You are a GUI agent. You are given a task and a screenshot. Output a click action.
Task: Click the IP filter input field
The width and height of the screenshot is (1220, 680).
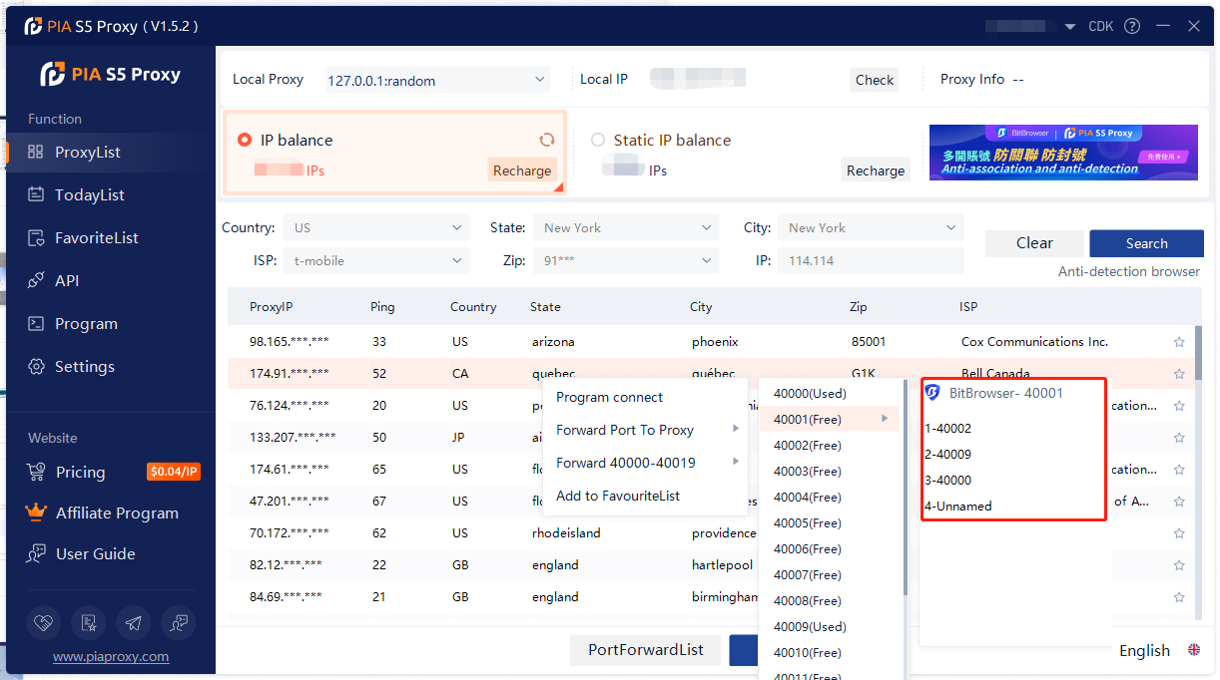coord(870,260)
